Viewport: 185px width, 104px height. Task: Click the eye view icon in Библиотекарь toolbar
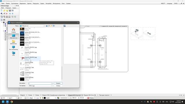(4, 20)
